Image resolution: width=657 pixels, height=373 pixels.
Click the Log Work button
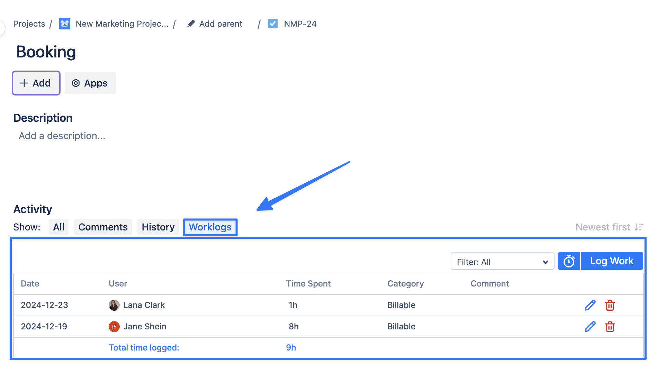coord(612,261)
